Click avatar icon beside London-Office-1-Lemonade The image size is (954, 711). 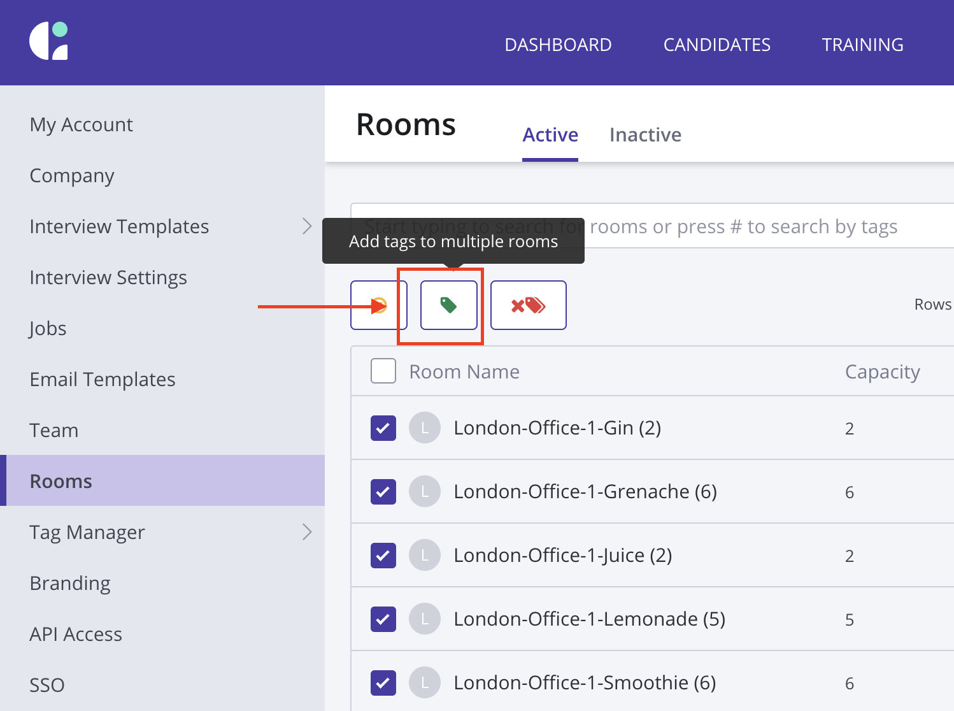click(425, 619)
